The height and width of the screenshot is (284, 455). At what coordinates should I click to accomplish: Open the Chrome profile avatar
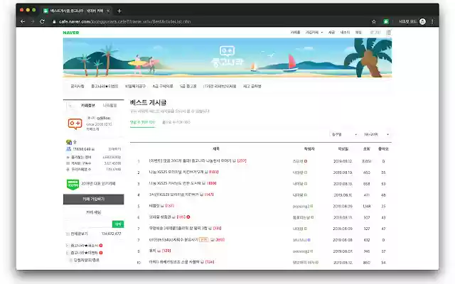(x=422, y=21)
